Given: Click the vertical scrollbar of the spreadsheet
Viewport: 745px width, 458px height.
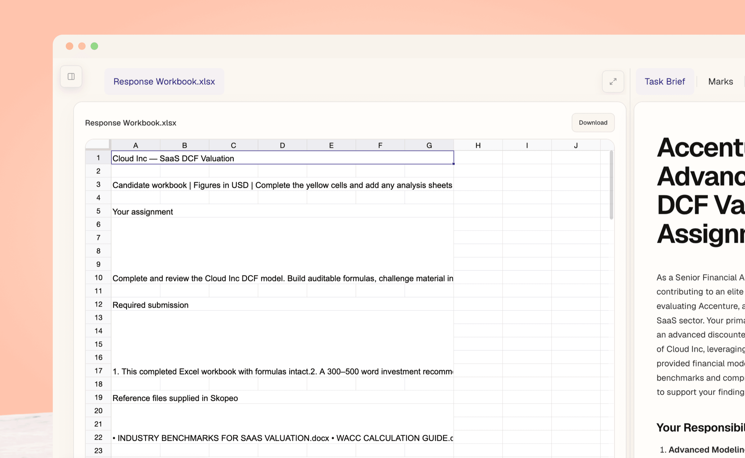Looking at the screenshot, I should (611, 185).
